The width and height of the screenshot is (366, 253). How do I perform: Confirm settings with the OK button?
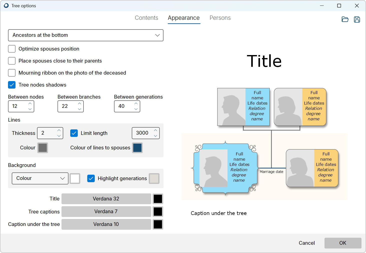[343, 243]
